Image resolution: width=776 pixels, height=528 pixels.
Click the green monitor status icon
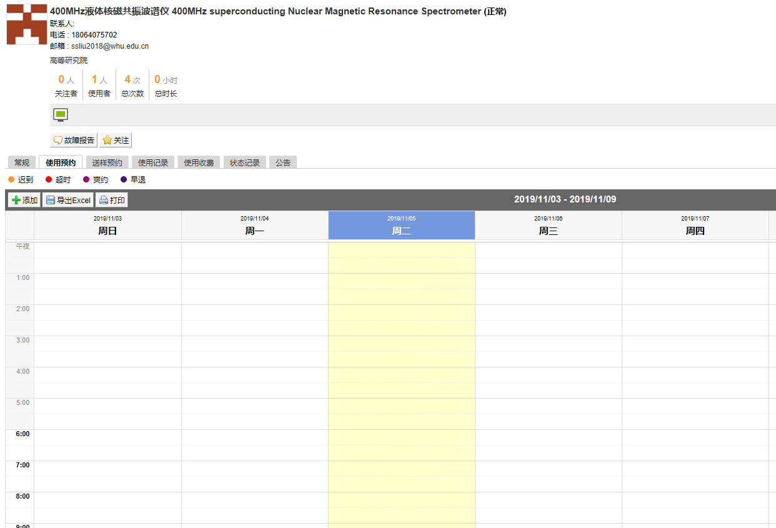click(x=61, y=115)
